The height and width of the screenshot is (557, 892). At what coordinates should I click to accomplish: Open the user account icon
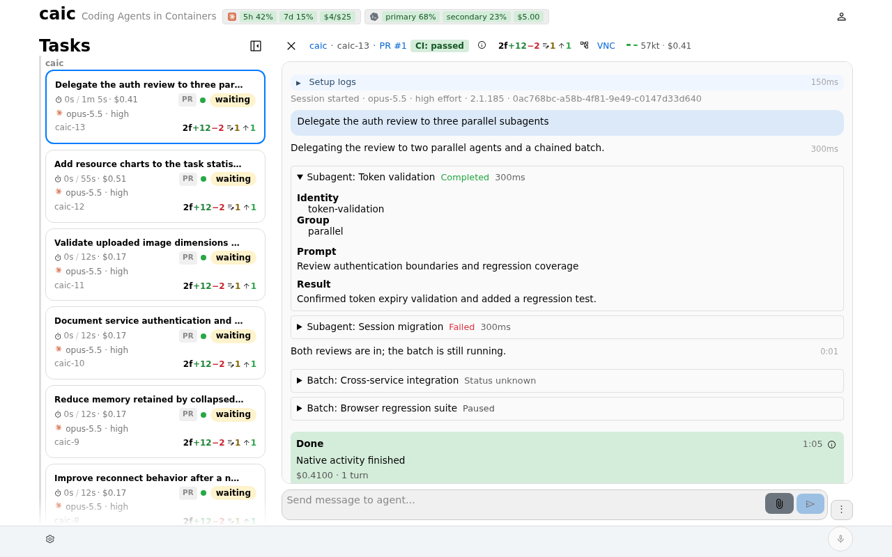click(841, 17)
